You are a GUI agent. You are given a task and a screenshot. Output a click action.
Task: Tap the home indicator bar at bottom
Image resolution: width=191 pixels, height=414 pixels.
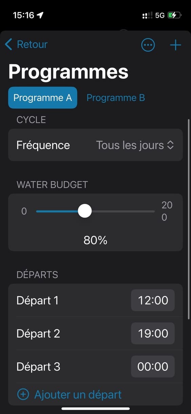point(96,408)
